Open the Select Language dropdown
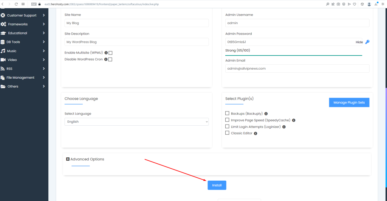The height and width of the screenshot is (201, 387). (136, 122)
